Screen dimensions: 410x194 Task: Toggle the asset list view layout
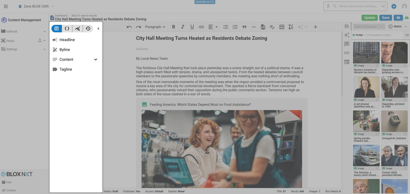407,35
